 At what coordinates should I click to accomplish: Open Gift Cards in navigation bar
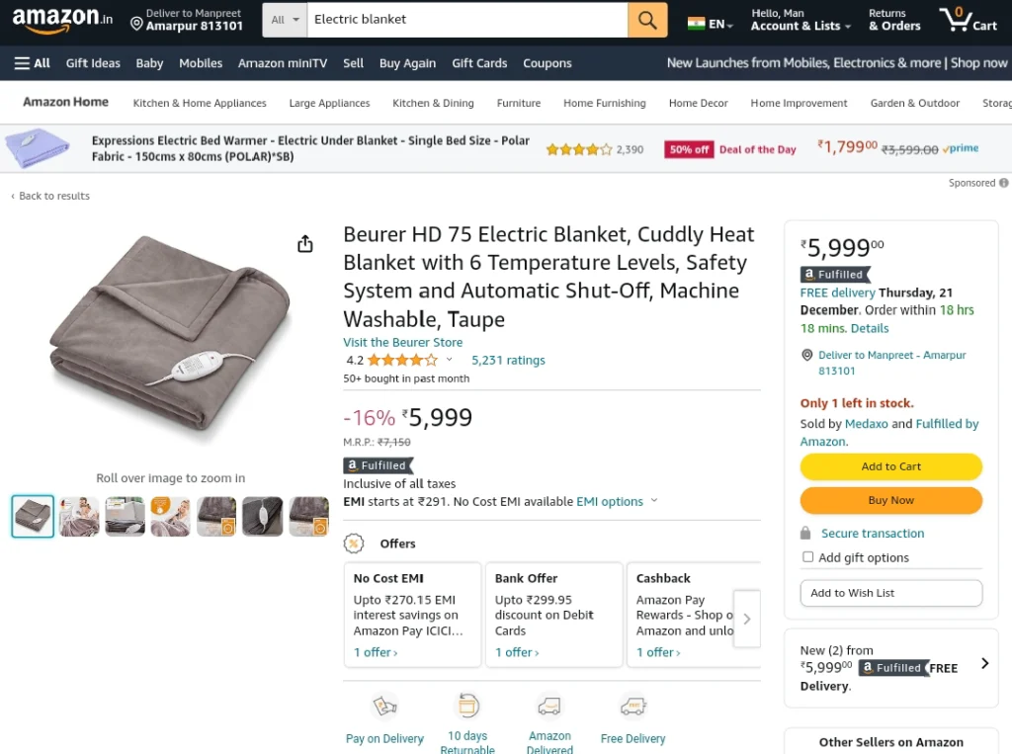coord(479,63)
